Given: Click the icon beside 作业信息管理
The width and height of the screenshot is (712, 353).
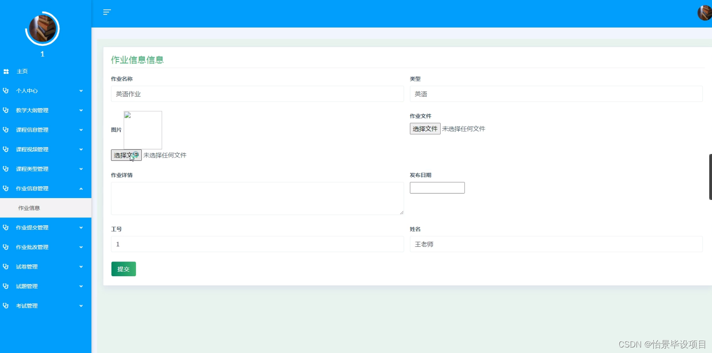Looking at the screenshot, I should pos(6,188).
